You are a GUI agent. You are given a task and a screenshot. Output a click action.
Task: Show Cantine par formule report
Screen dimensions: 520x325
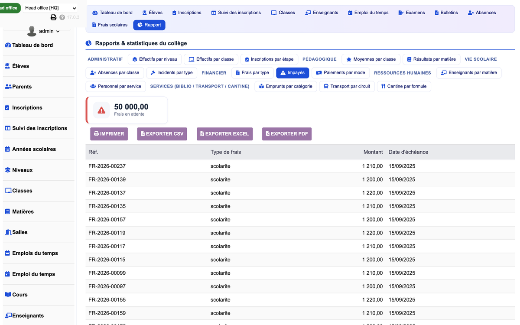tap(404, 86)
